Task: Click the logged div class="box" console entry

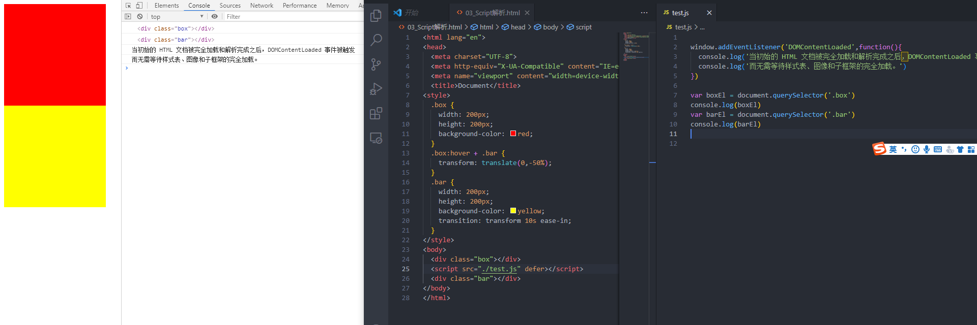Action: coord(176,28)
